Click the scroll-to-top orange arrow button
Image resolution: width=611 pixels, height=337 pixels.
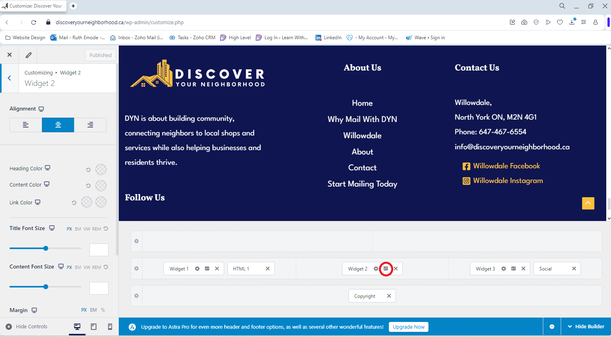click(x=588, y=203)
